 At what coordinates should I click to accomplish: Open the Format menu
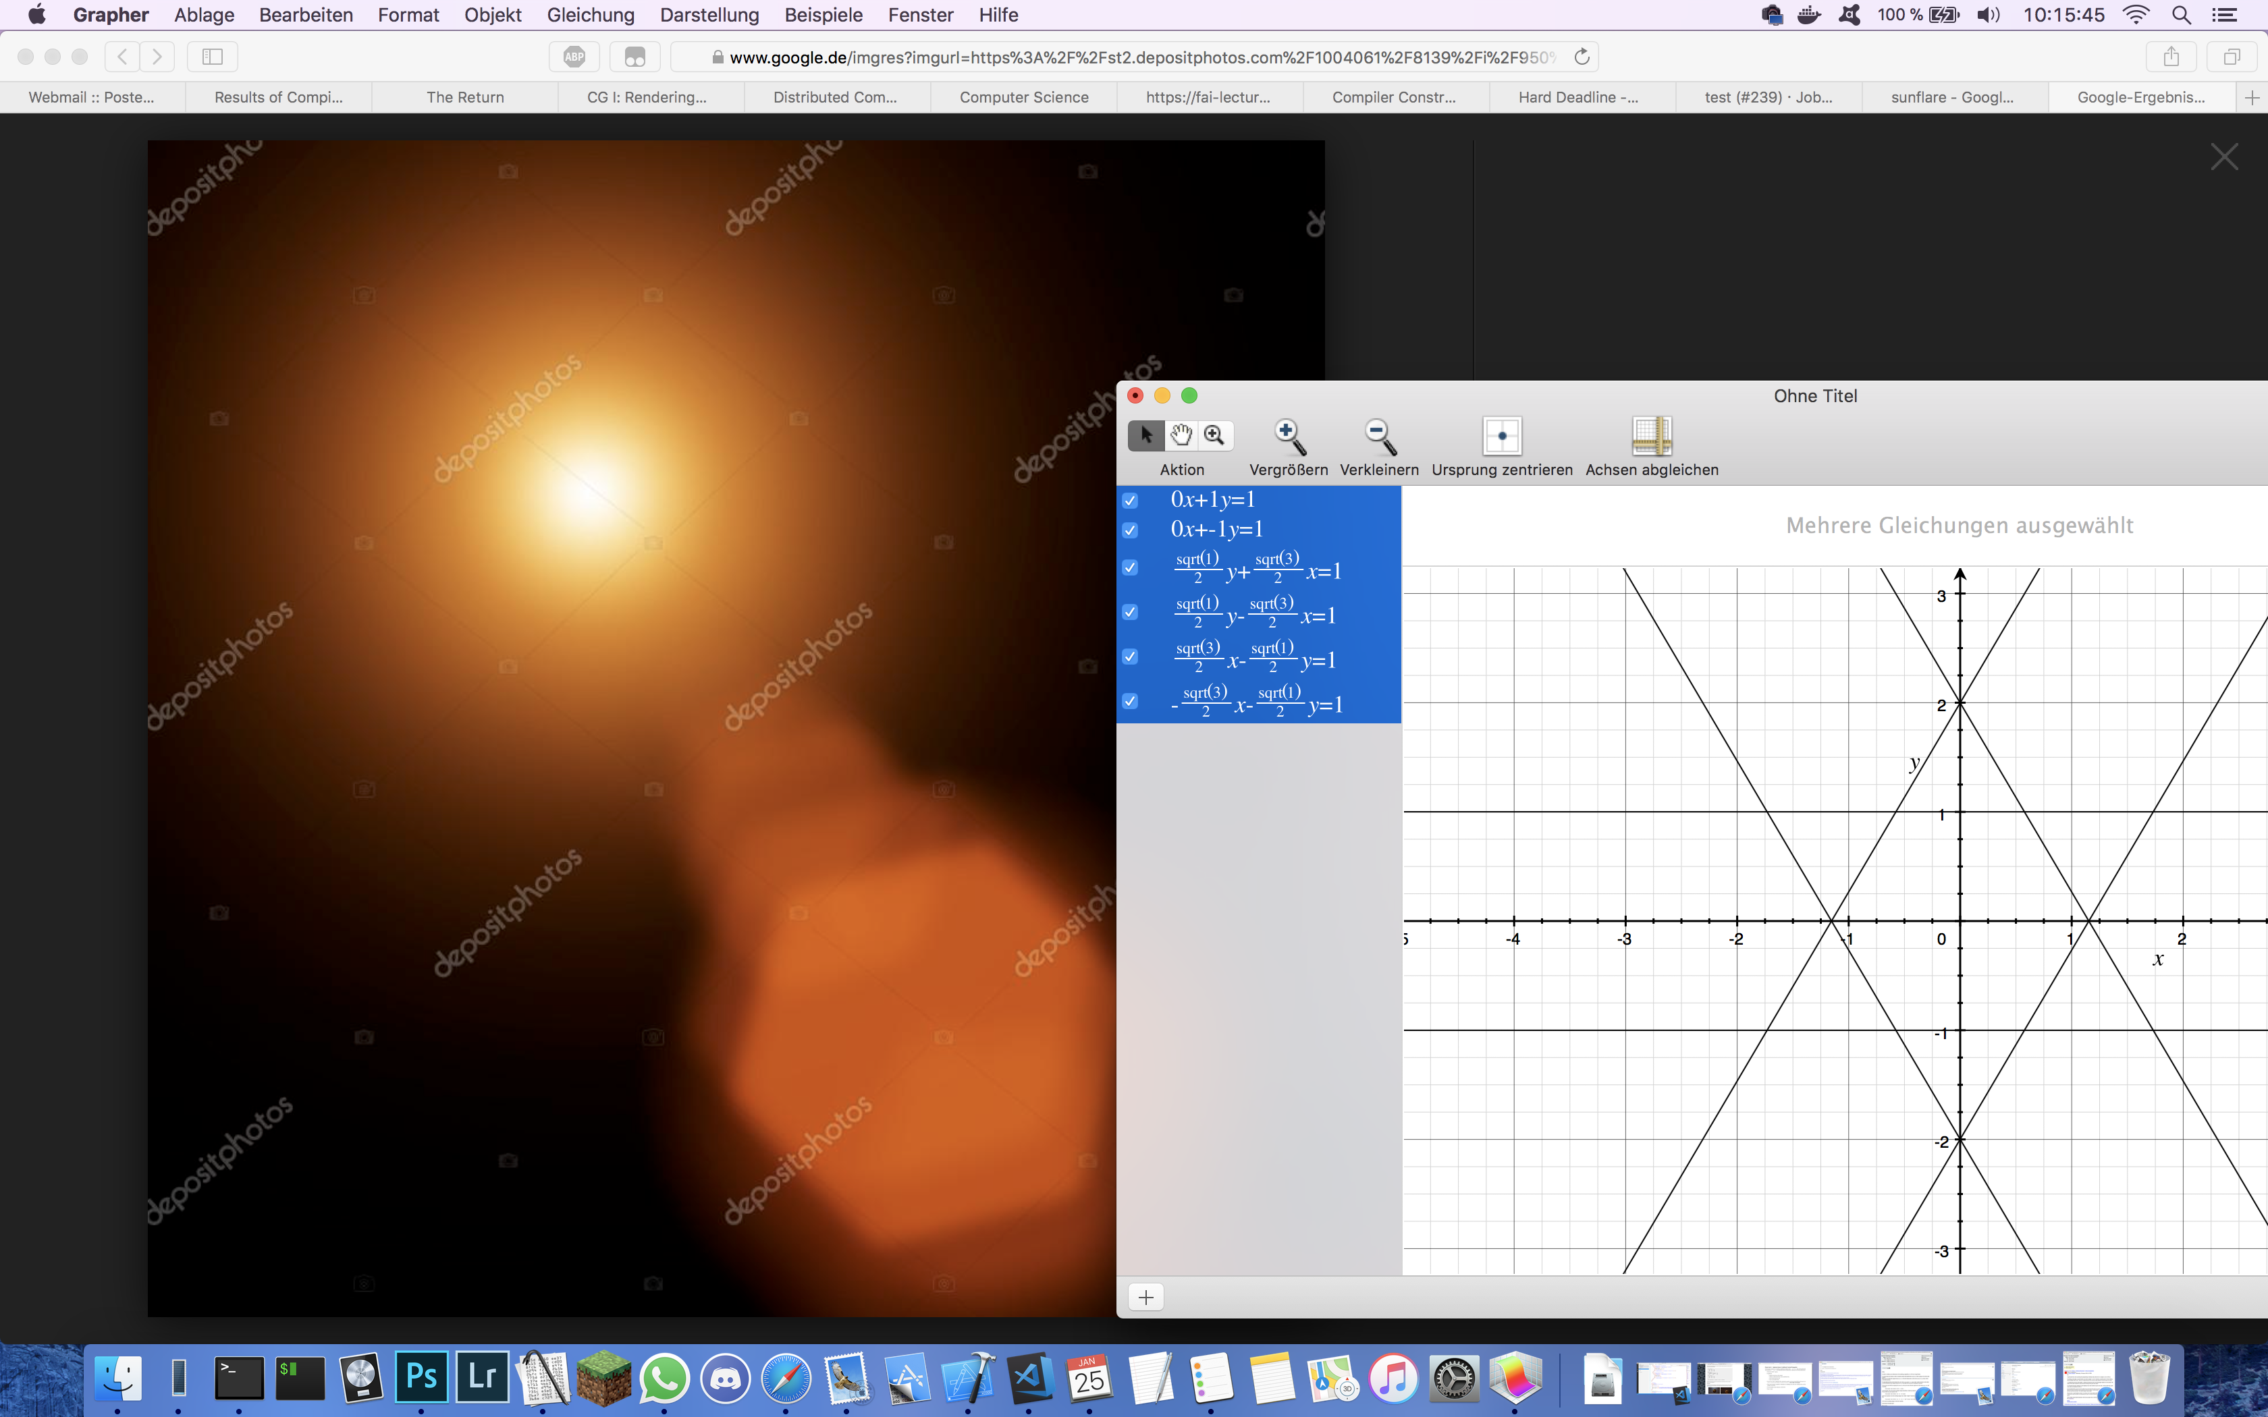point(408,15)
